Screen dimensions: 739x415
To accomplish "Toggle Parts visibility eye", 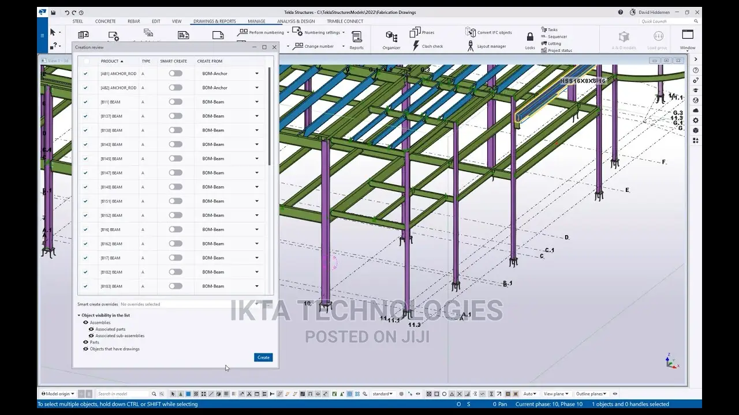I will click(85, 342).
